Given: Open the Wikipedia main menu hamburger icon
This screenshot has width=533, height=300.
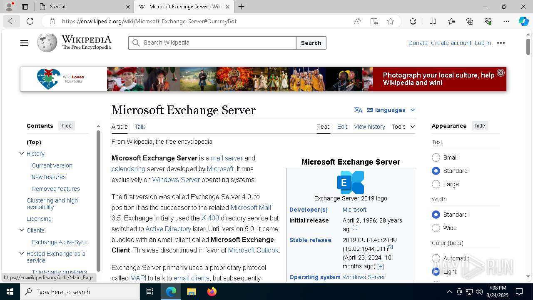Looking at the screenshot, I should click(24, 43).
